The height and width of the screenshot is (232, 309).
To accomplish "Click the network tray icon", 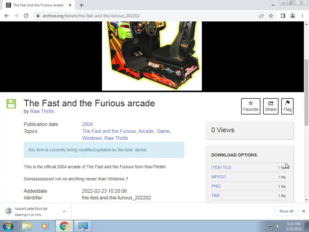I will 271,226.
